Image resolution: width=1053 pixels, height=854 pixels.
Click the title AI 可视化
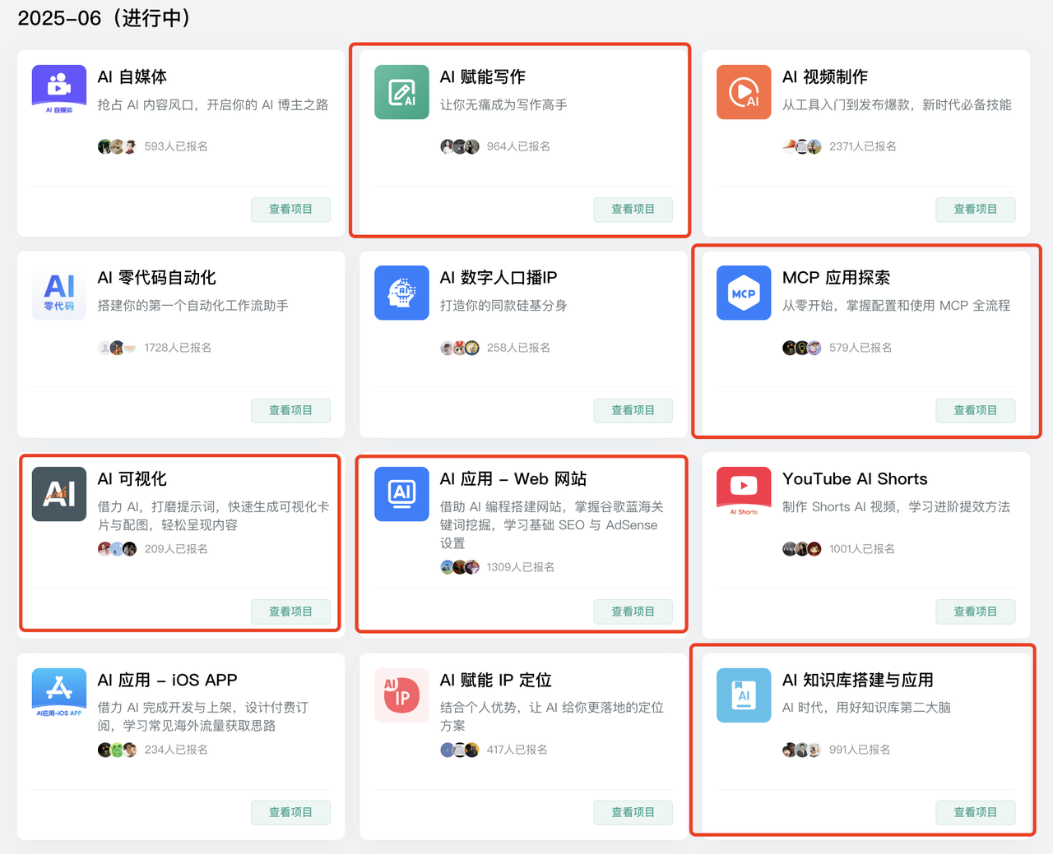point(132,479)
